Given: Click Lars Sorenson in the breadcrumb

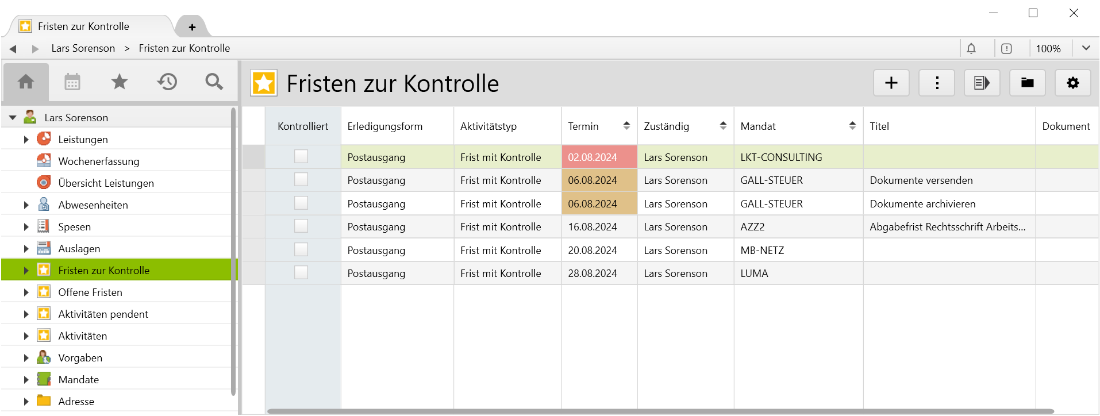Looking at the screenshot, I should click(x=83, y=48).
